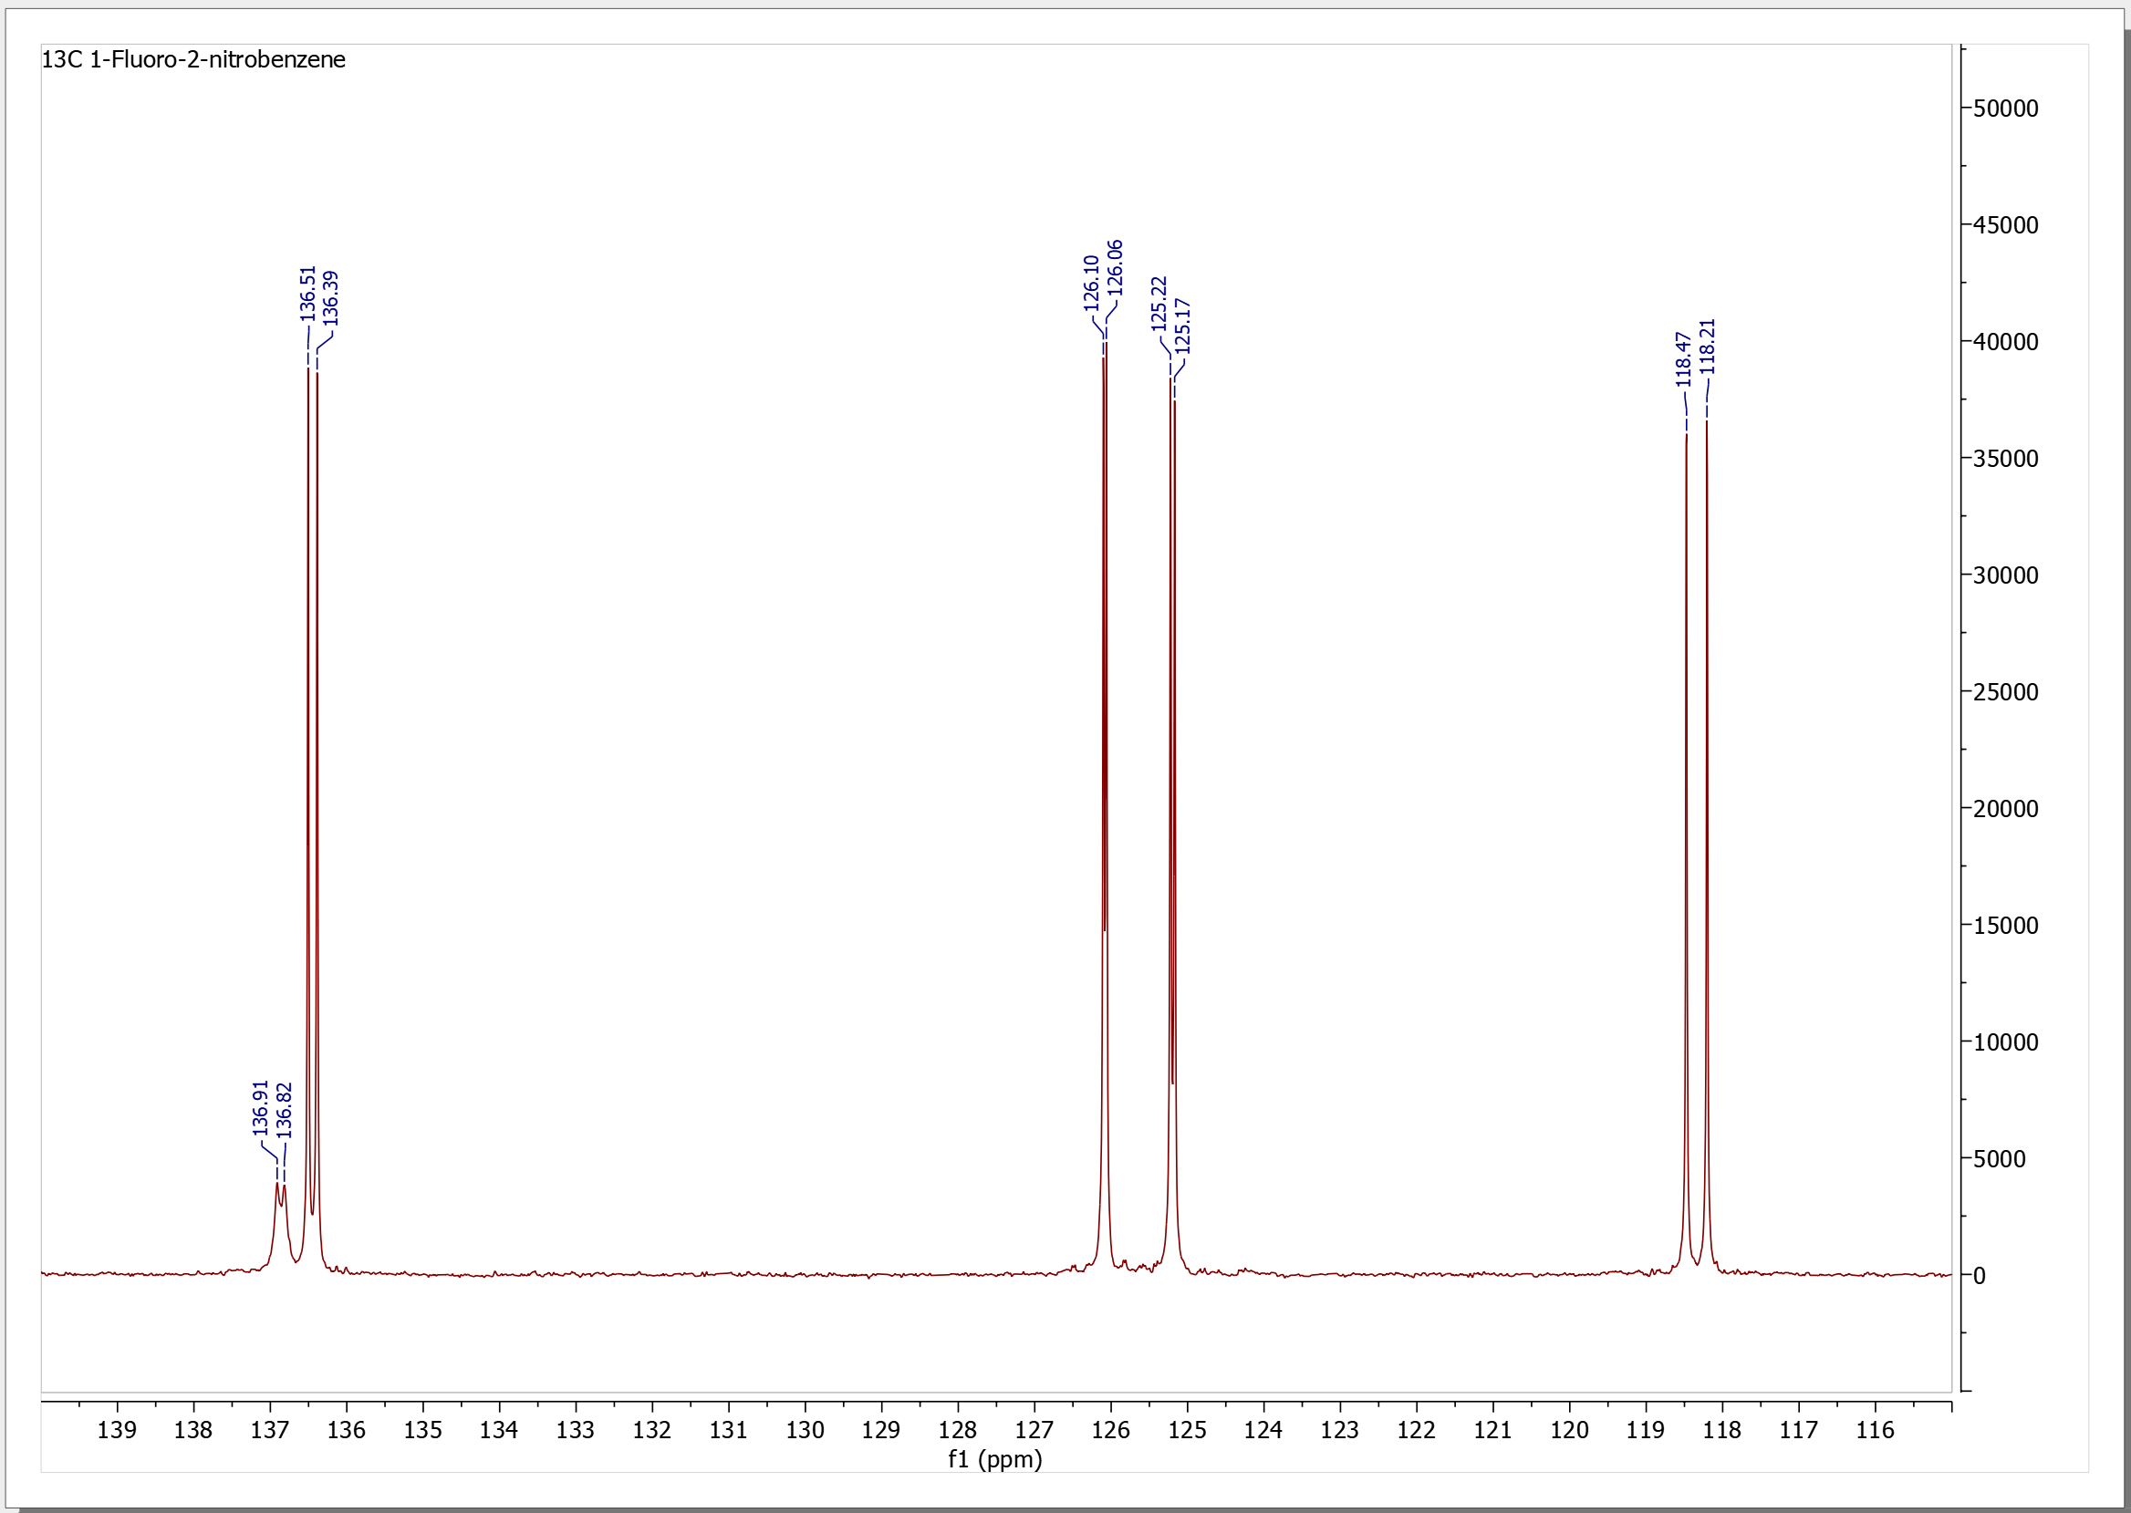Click the small doublet peak near 136.9 ppm
The image size is (2131, 1513).
[x=279, y=1193]
